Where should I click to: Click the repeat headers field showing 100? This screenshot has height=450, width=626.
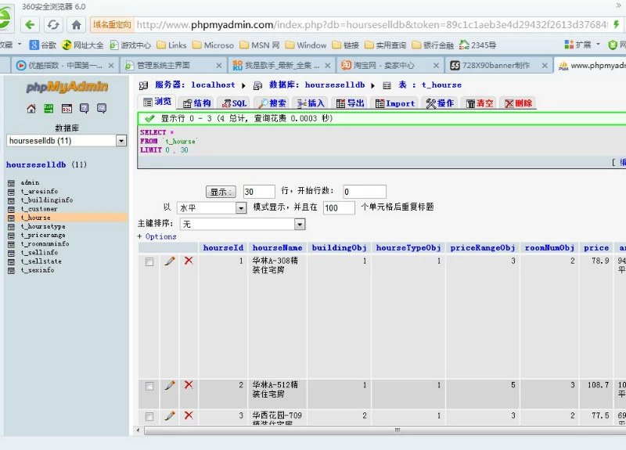(x=339, y=208)
